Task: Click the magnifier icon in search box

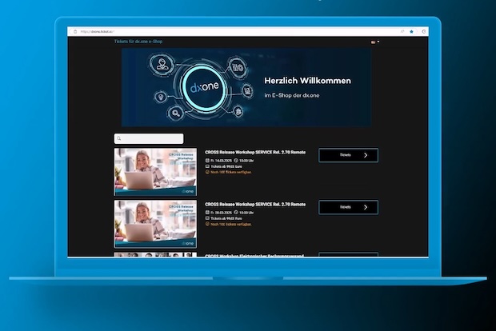Action: [119, 139]
